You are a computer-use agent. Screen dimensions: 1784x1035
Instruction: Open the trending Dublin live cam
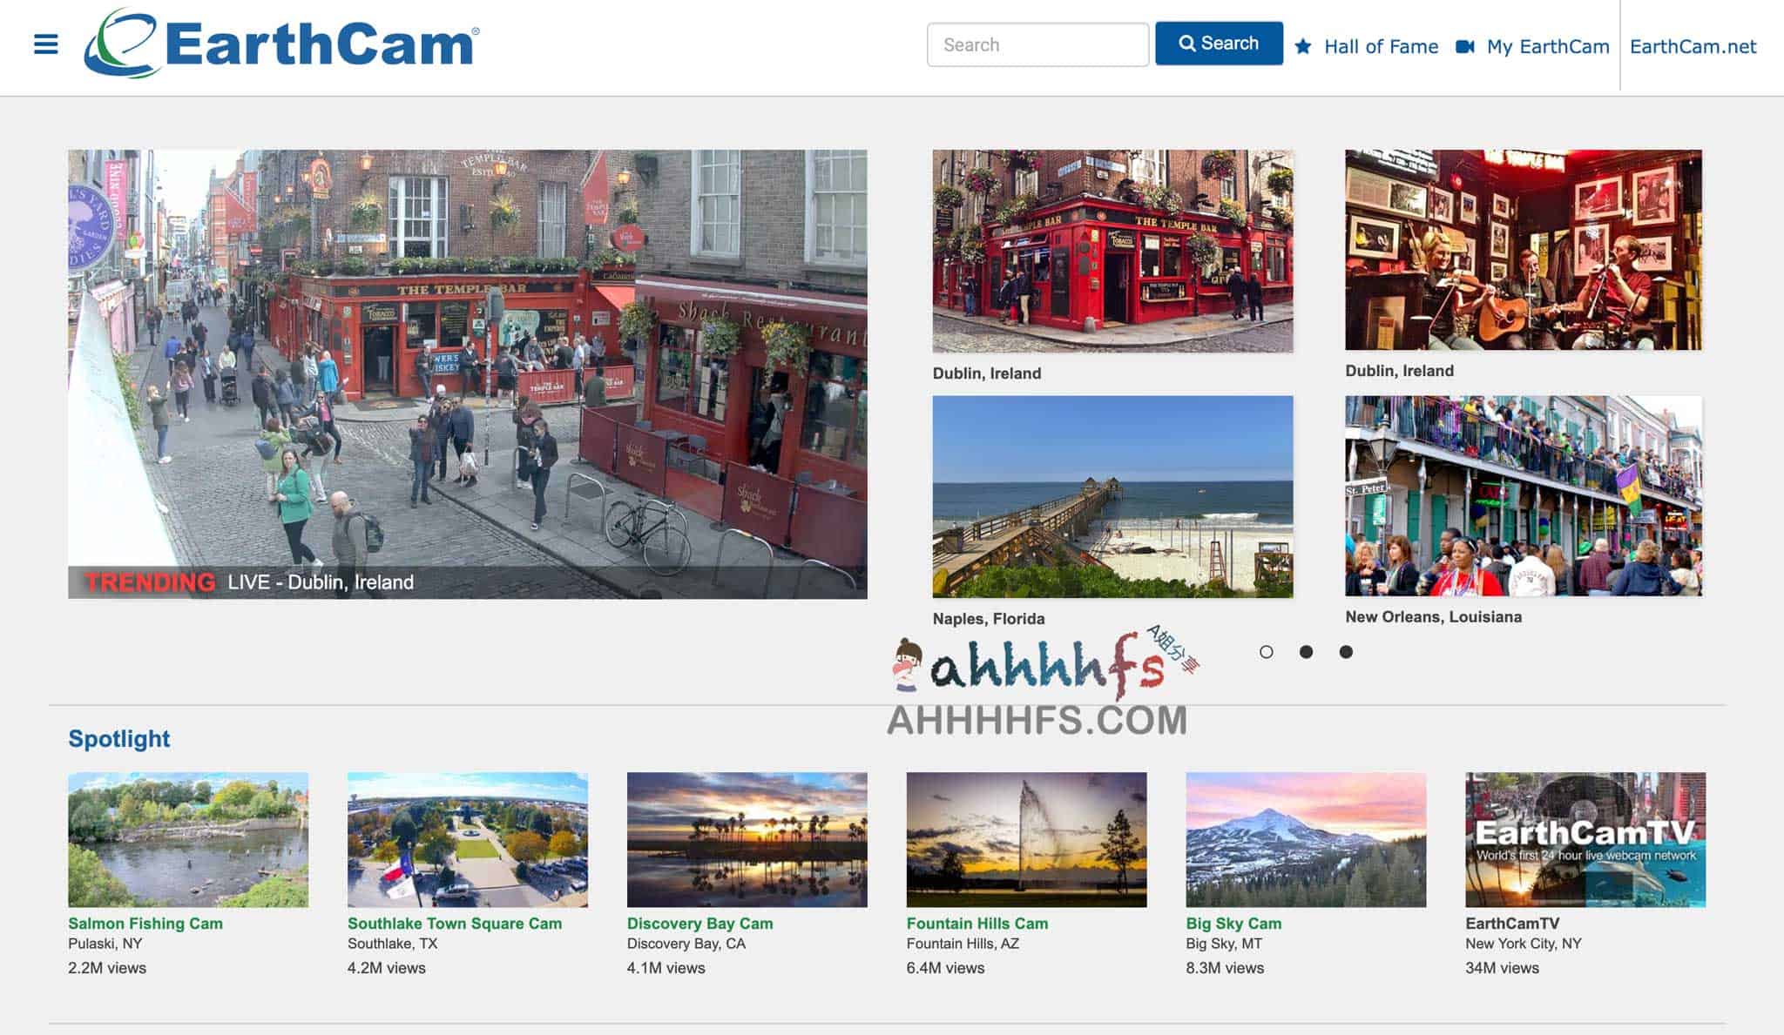tap(468, 373)
